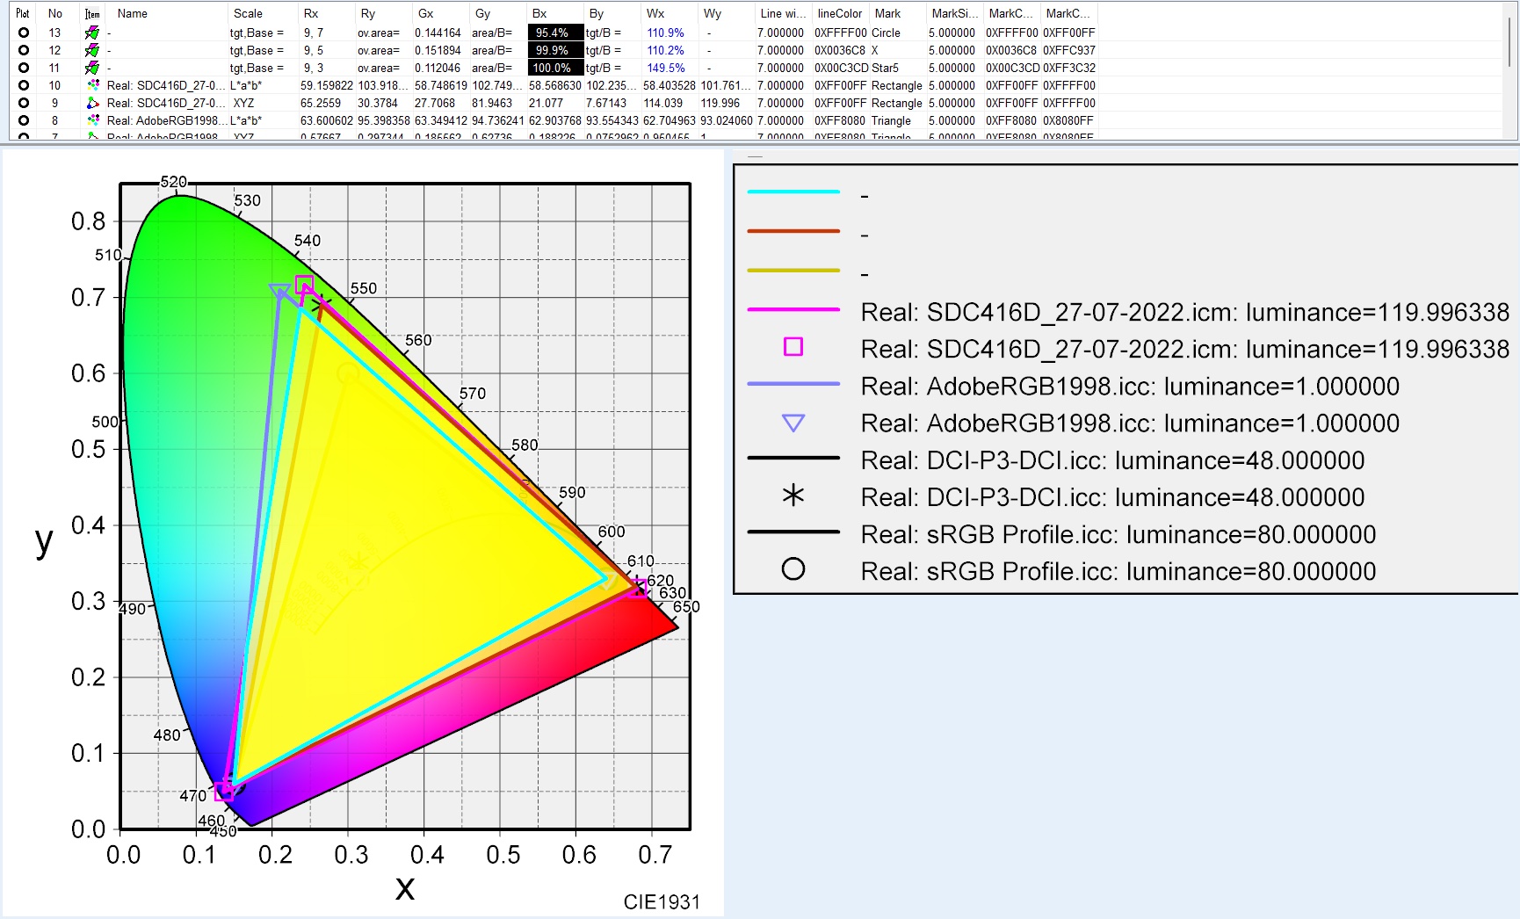Viewport: 1520px width, 919px height.
Task: Click the blue triangle marker at AdobeRGB green
Action: pos(280,293)
